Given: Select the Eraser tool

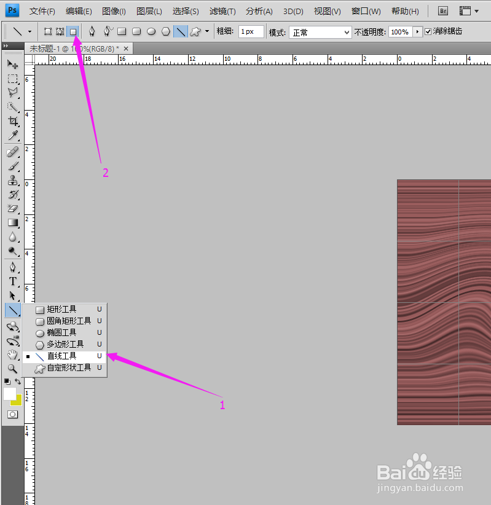Looking at the screenshot, I should click(12, 209).
